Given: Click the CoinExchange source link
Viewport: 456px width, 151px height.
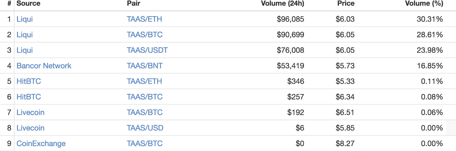Looking at the screenshot, I should pyautogui.click(x=41, y=144).
